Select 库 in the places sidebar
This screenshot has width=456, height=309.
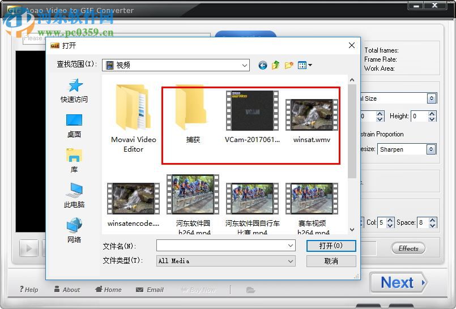point(74,161)
